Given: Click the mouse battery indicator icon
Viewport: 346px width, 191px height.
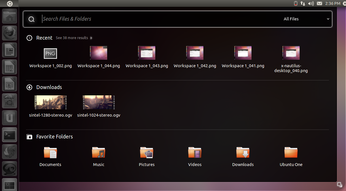Looking at the screenshot, I should (295, 3).
